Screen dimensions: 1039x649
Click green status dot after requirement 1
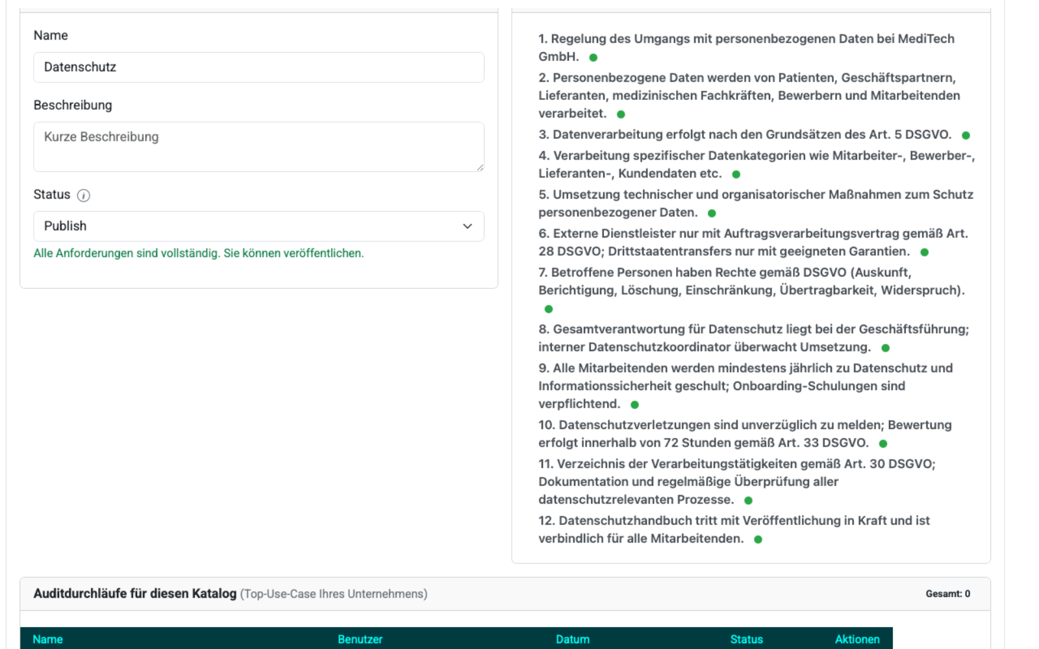[x=593, y=58]
